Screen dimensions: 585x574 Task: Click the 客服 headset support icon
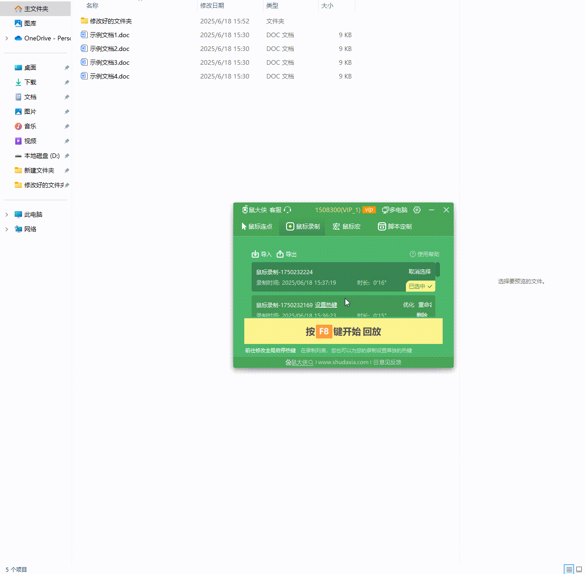pyautogui.click(x=287, y=210)
